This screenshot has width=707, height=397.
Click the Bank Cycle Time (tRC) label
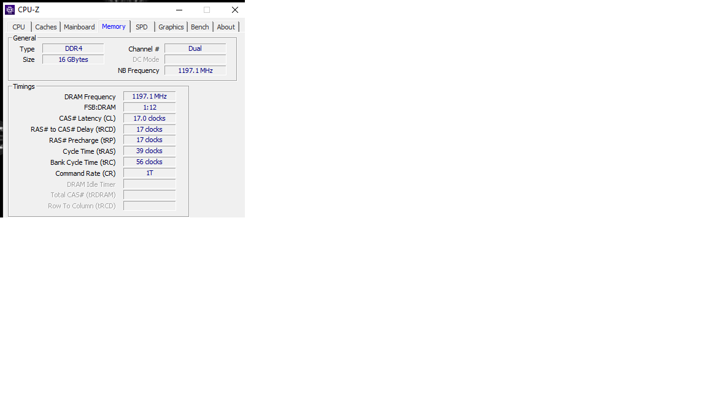83,162
